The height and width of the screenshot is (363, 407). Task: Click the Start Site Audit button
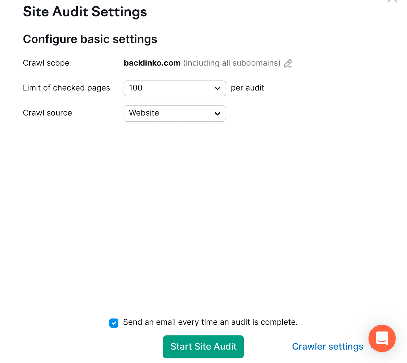click(203, 346)
